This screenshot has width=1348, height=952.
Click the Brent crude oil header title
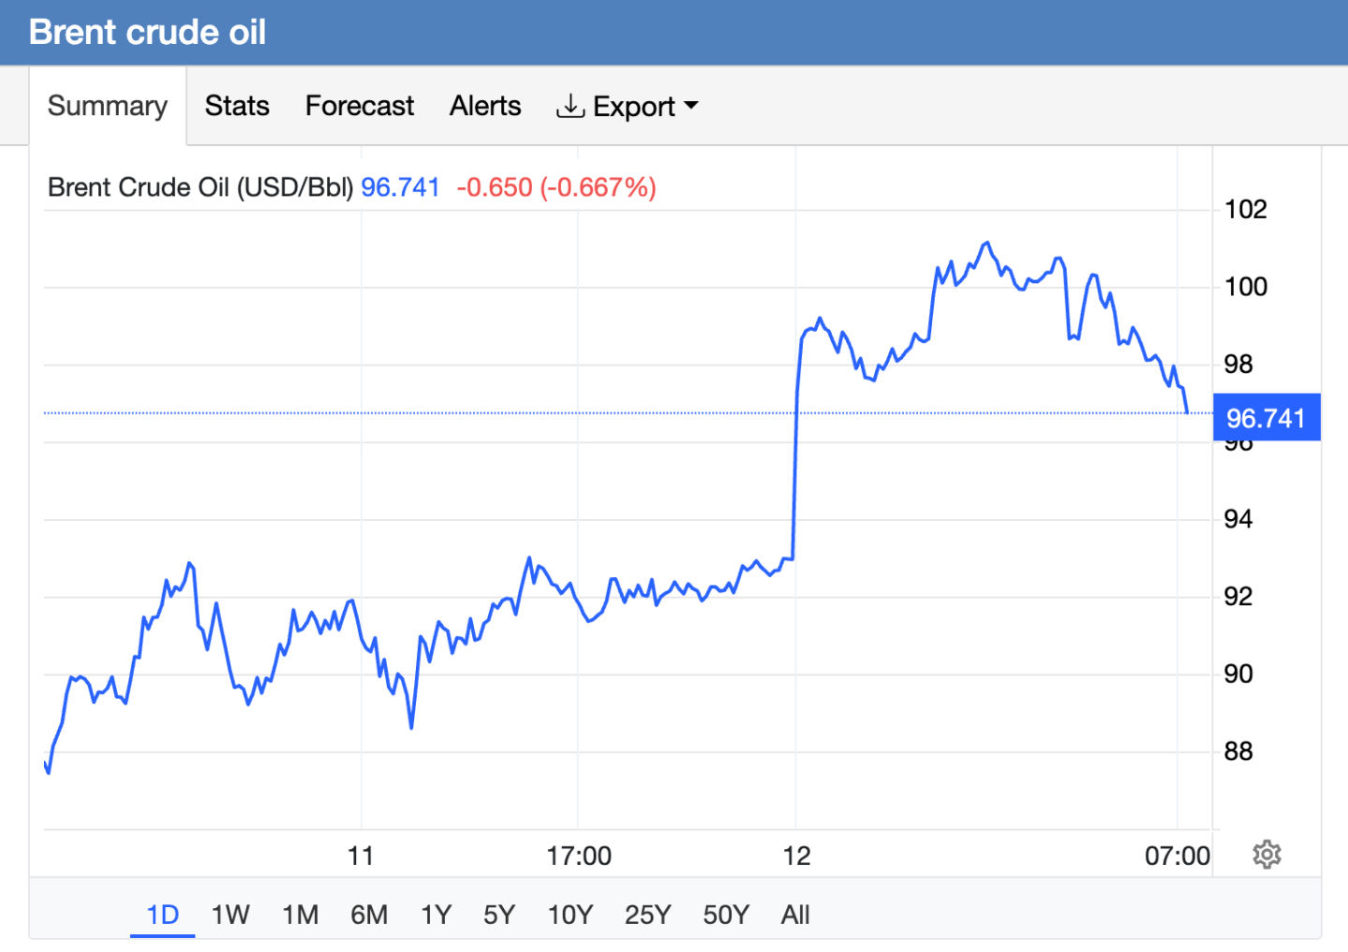click(148, 32)
